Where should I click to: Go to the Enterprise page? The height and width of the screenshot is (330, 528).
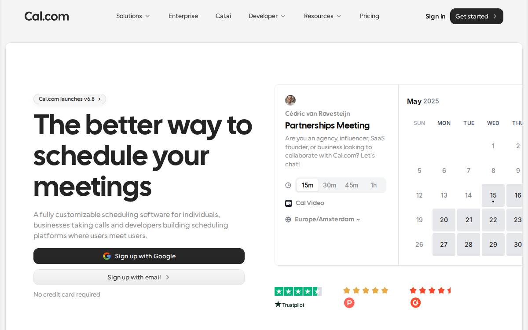click(x=183, y=16)
